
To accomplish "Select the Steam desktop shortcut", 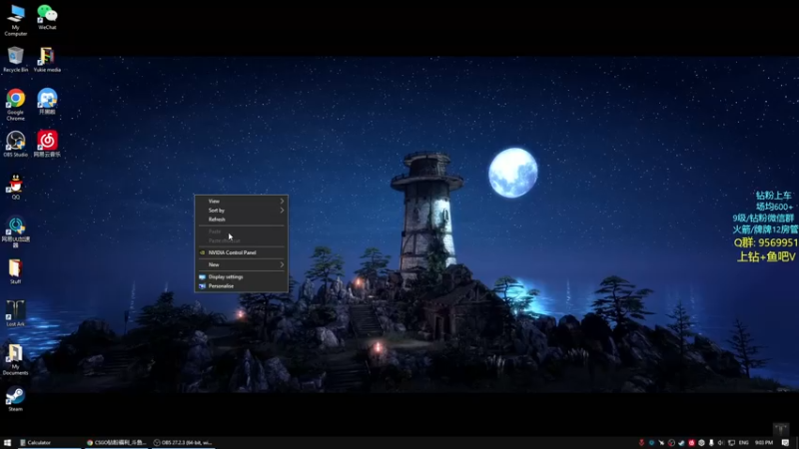I will (15, 398).
